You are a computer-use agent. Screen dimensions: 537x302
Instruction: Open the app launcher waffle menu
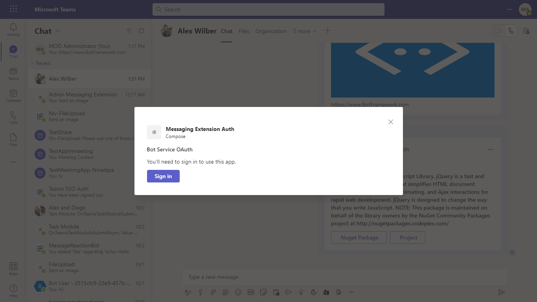pyautogui.click(x=13, y=9)
